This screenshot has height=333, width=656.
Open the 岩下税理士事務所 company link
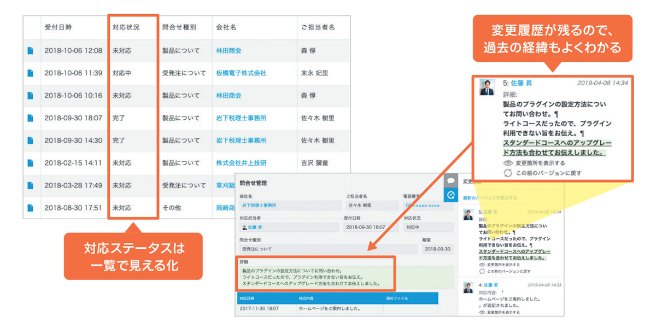pos(259,205)
